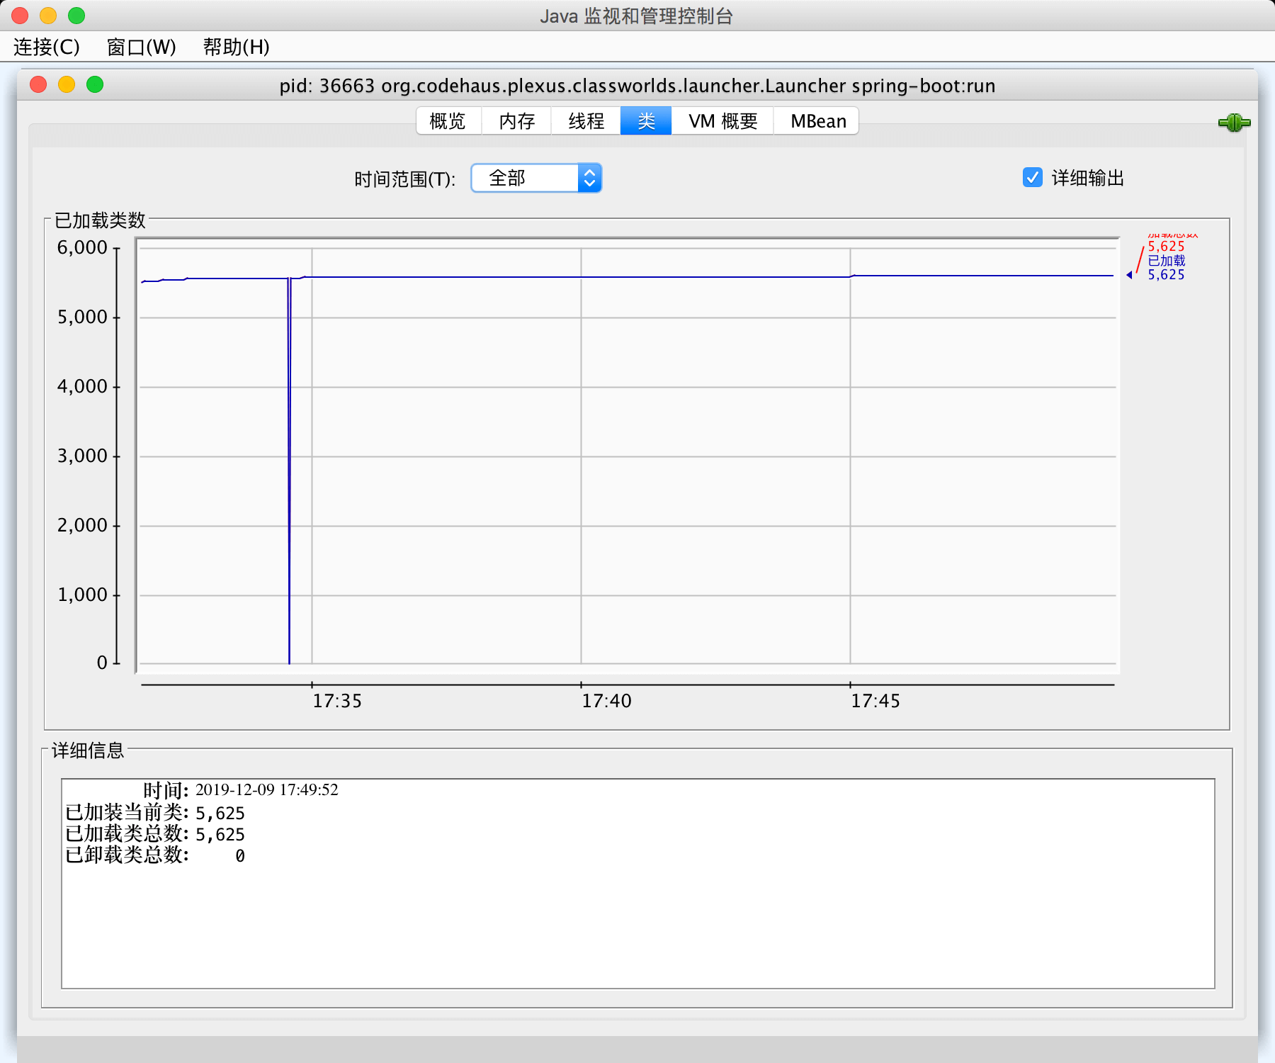
Task: Open the 帮助(H) menu
Action: [236, 47]
